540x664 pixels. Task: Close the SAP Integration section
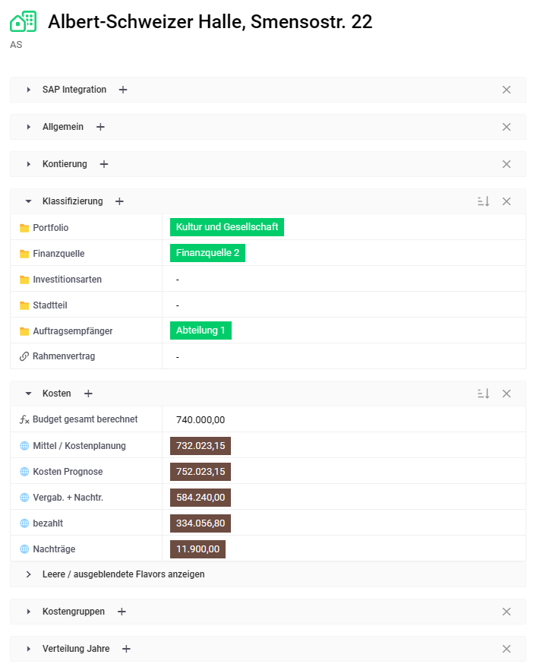click(506, 90)
